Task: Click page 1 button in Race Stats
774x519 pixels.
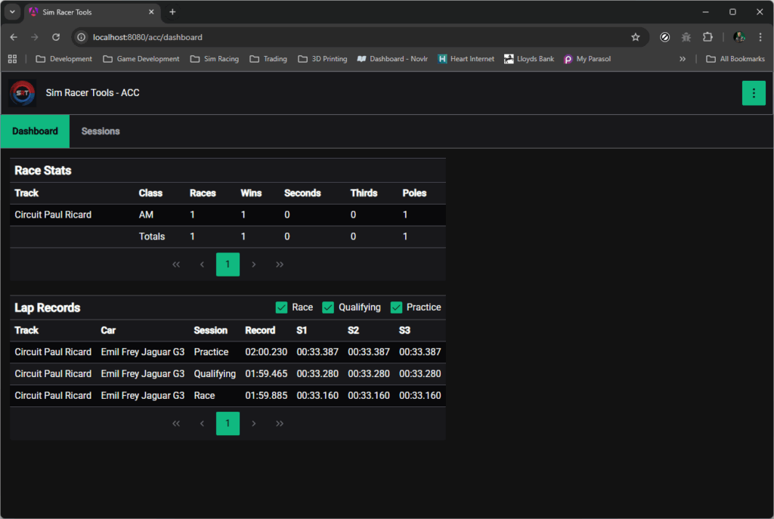Action: (228, 264)
